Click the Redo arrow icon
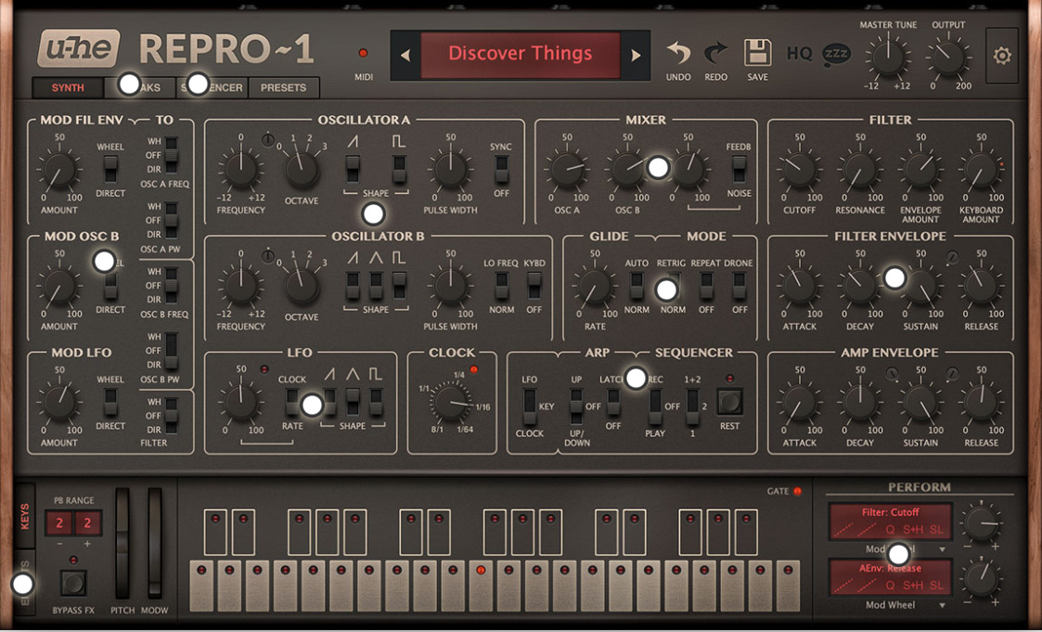 (x=715, y=53)
